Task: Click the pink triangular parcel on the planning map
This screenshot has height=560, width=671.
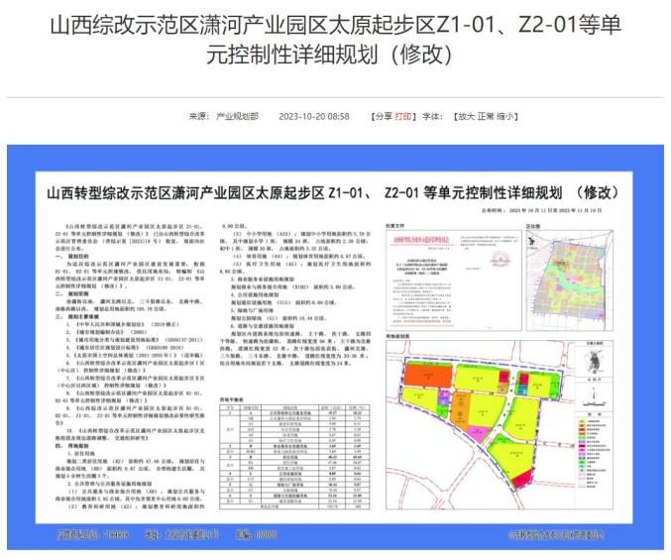Action: coord(479,434)
